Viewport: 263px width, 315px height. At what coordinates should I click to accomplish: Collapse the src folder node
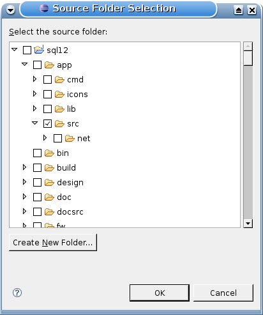click(34, 123)
